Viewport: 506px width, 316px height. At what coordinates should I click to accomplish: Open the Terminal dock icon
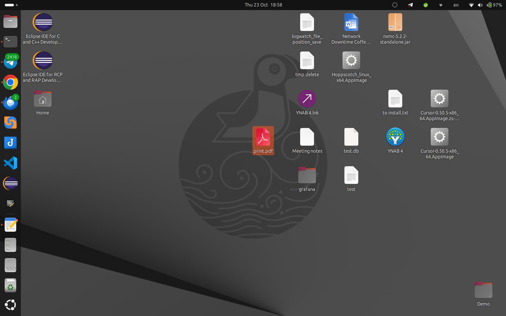(x=11, y=41)
